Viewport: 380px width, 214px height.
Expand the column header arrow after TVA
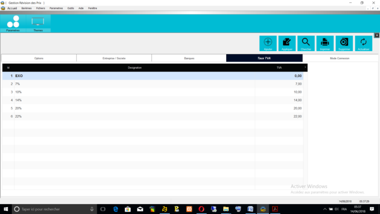coord(305,67)
